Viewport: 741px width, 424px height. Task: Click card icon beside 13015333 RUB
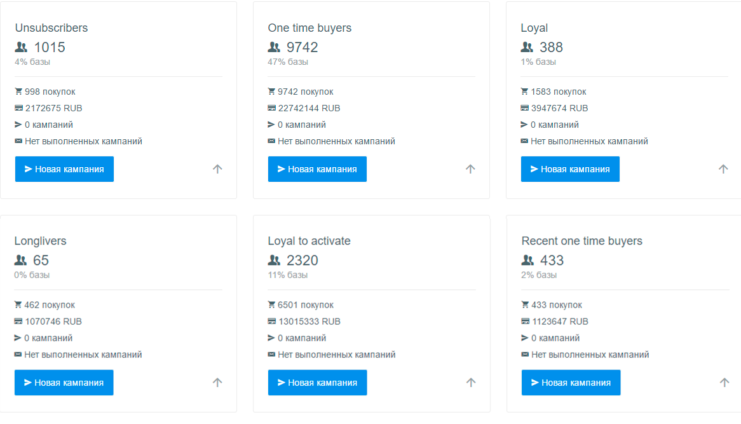(272, 322)
